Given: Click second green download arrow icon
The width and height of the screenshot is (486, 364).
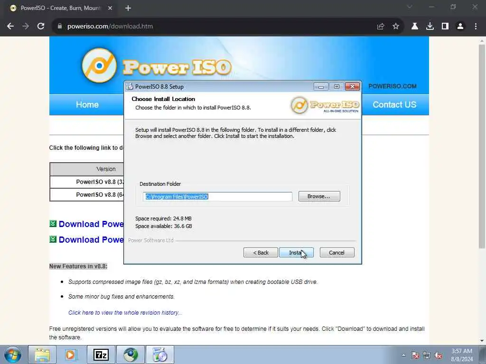Looking at the screenshot, I should pos(53,239).
